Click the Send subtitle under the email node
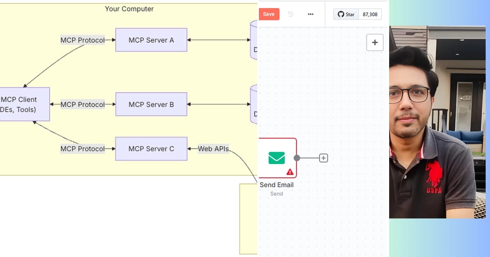 click(276, 194)
